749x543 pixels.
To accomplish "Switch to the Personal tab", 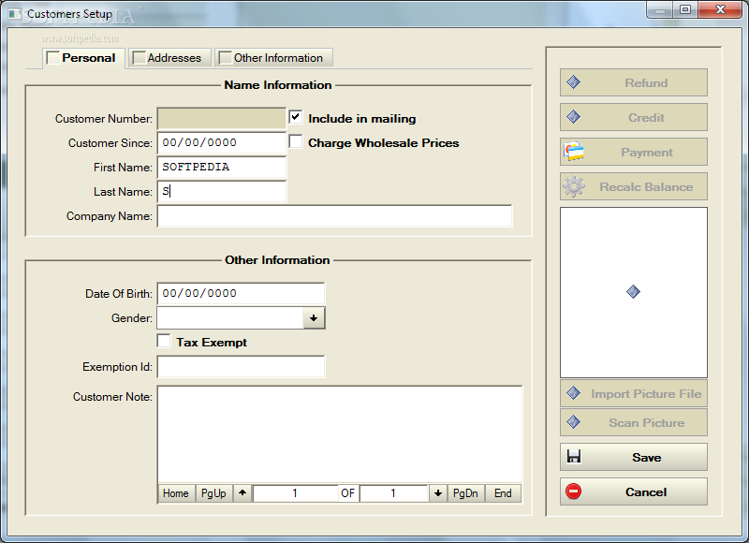I will tap(83, 58).
